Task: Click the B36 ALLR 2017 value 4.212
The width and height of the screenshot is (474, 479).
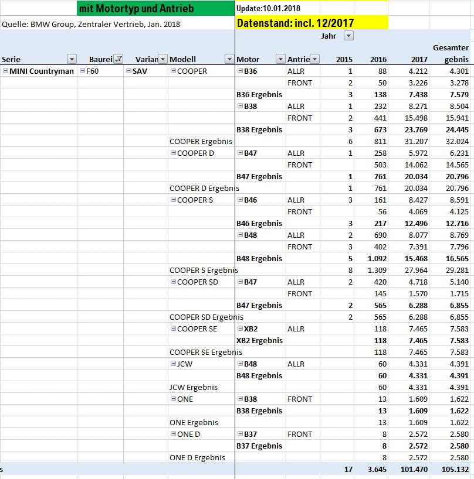Action: coord(418,71)
